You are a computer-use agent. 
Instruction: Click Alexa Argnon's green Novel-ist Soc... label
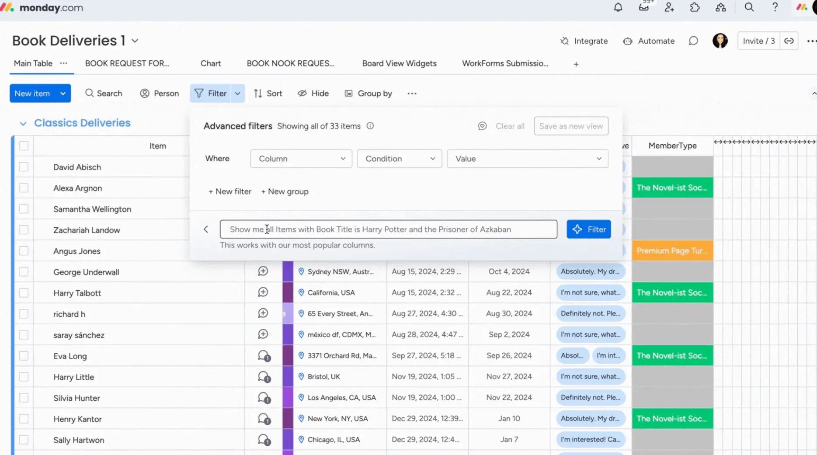coord(672,188)
